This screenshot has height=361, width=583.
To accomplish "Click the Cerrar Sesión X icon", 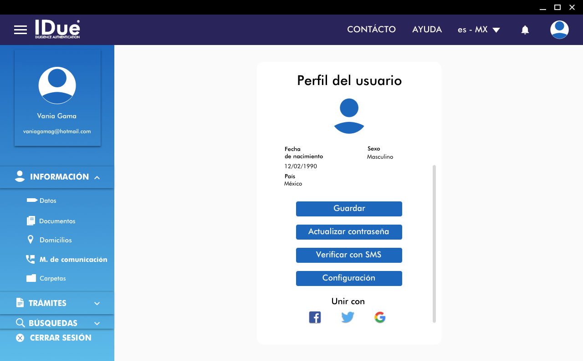I will (20, 338).
